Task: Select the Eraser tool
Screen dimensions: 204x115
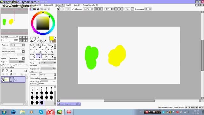Action: (39, 51)
